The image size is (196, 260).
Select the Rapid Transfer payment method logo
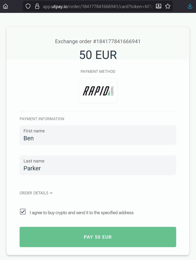98,91
